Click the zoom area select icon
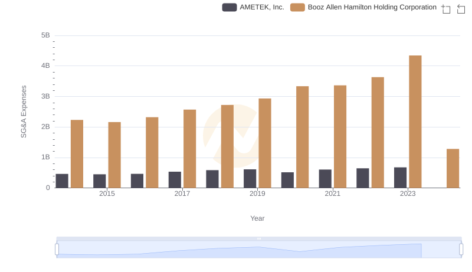 446,9
